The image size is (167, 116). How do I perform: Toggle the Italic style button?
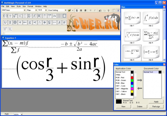[95, 10]
